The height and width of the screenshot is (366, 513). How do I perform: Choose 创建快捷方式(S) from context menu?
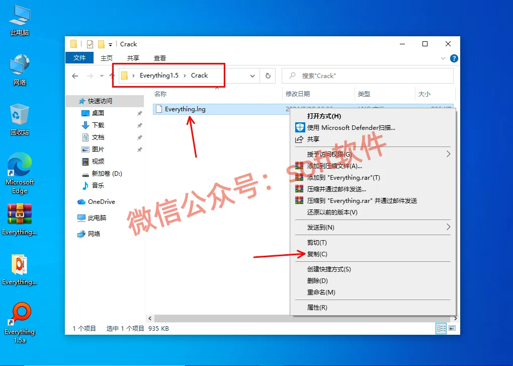pos(373,269)
